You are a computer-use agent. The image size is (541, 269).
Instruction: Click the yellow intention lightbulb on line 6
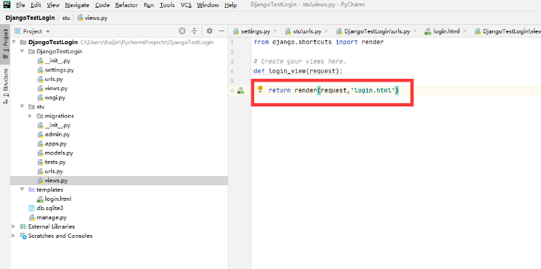[261, 89]
